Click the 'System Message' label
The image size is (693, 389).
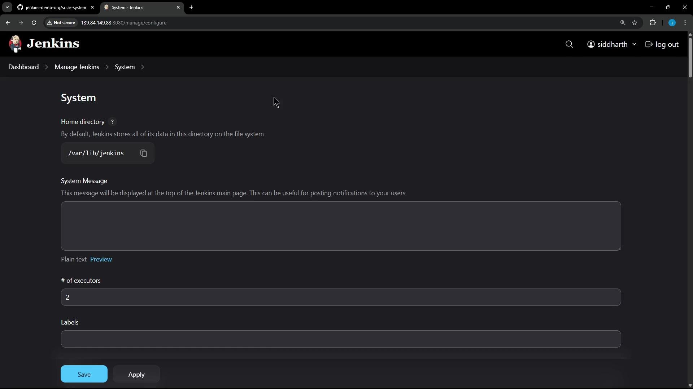[84, 181]
